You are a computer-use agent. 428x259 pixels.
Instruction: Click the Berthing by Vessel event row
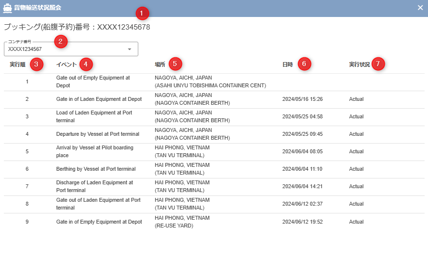[96, 169]
